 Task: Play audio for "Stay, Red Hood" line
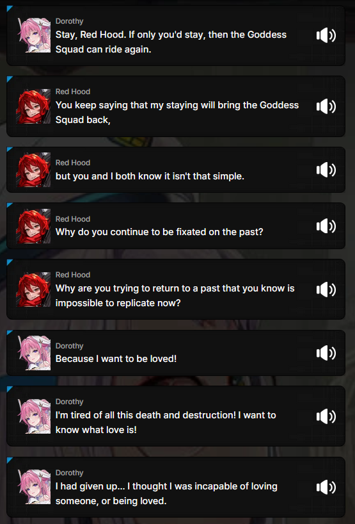(326, 35)
